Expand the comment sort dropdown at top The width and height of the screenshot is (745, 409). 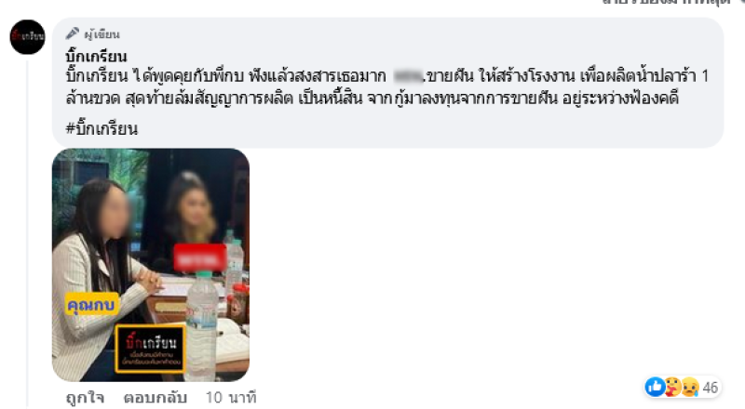click(670, 3)
